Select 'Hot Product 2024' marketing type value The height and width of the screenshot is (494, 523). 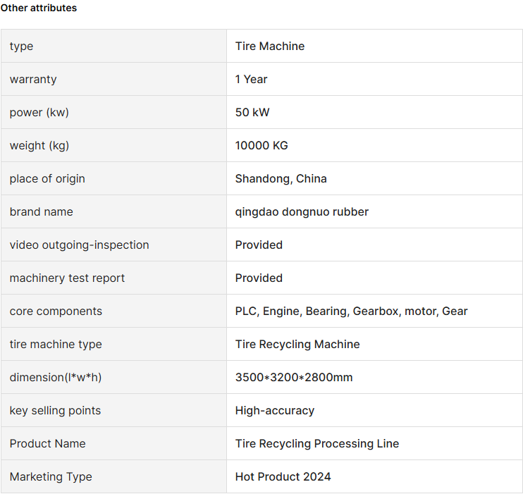click(283, 476)
